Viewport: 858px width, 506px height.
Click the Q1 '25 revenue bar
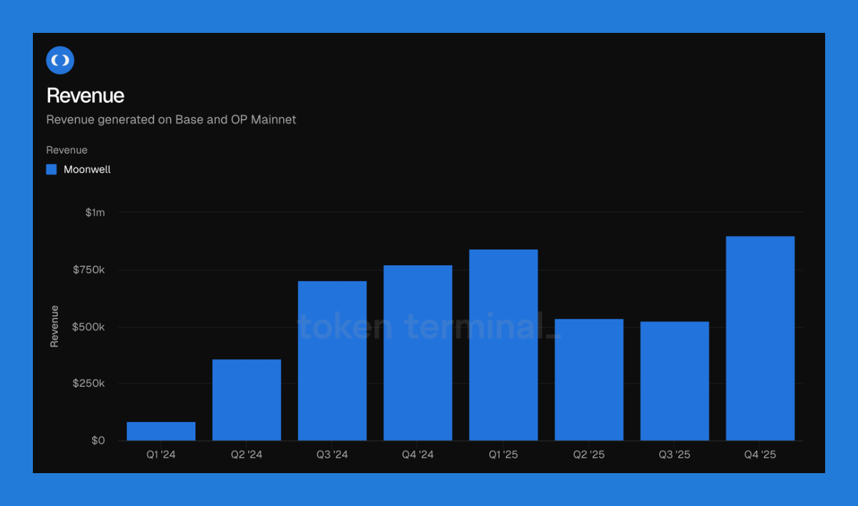(x=503, y=345)
